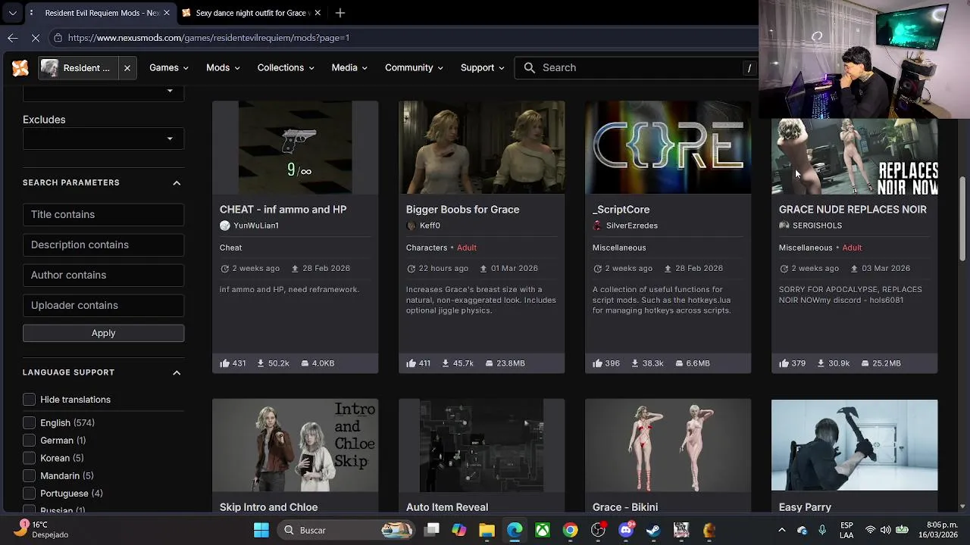Viewport: 970px width, 545px height.
Task: Close the Sexy dance night outfit tab
Action: click(x=318, y=13)
